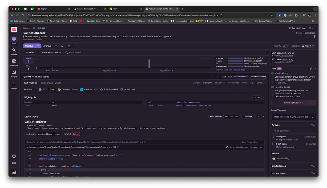Open the Assignee Yoginth dropdown
The height and width of the screenshot is (188, 327).
point(308,46)
